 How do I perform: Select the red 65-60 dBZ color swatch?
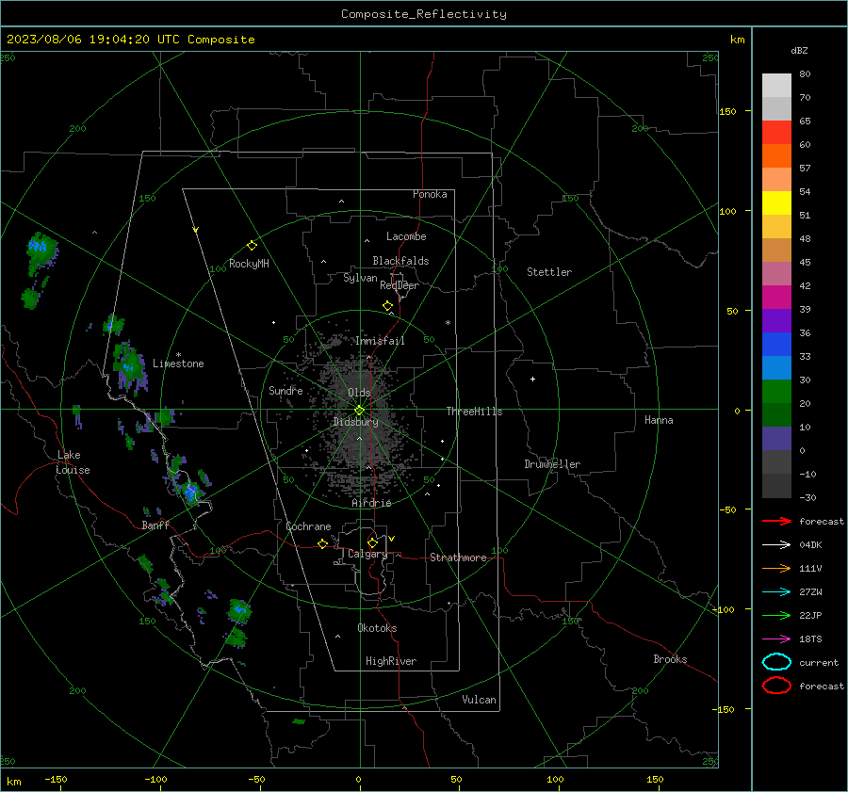tap(776, 132)
